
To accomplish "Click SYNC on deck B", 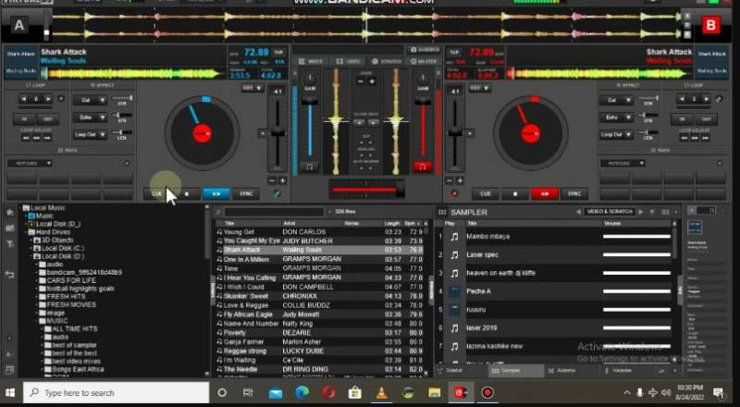I will (574, 193).
